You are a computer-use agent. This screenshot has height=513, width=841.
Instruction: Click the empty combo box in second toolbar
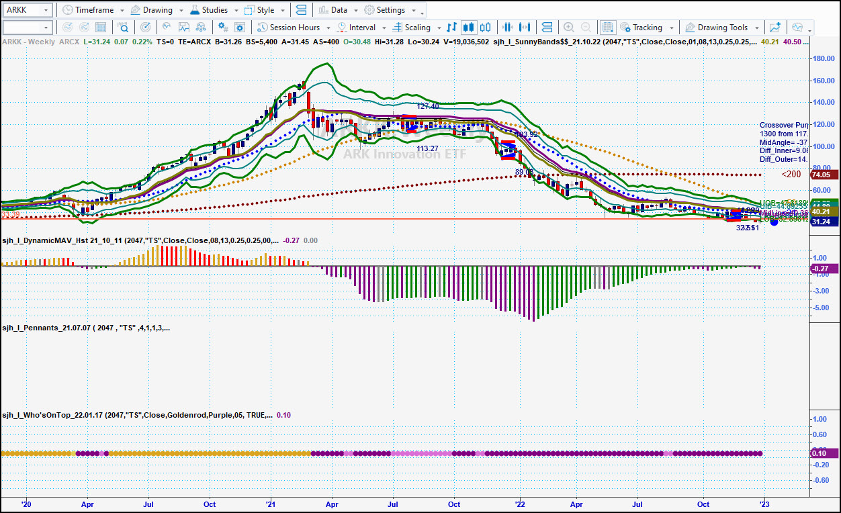(x=28, y=28)
